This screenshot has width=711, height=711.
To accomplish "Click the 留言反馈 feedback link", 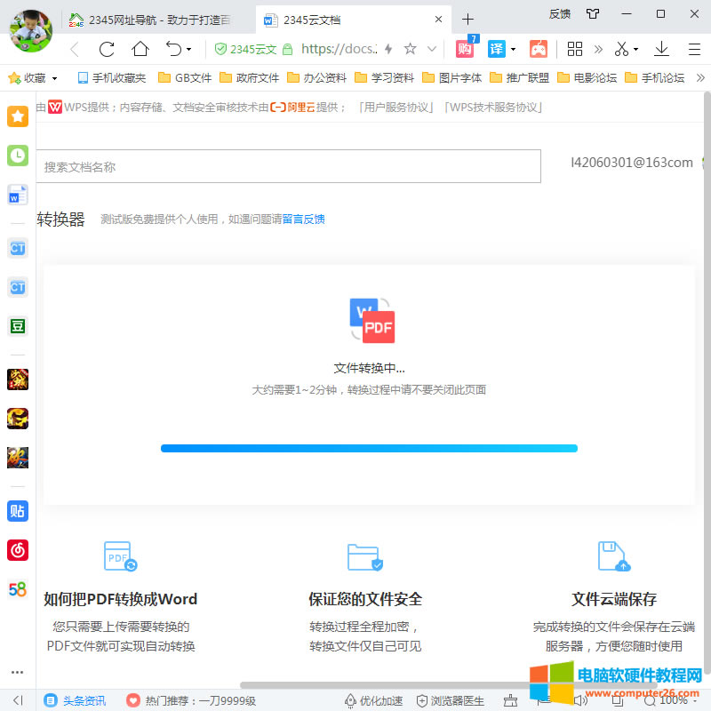I will pos(306,219).
